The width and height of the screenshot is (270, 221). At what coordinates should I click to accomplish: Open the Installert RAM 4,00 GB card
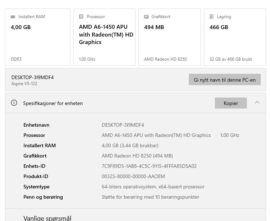[x=38, y=37]
